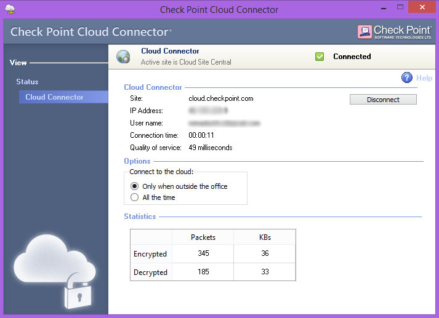Click the Decrypted KBs value 33

[x=265, y=272]
